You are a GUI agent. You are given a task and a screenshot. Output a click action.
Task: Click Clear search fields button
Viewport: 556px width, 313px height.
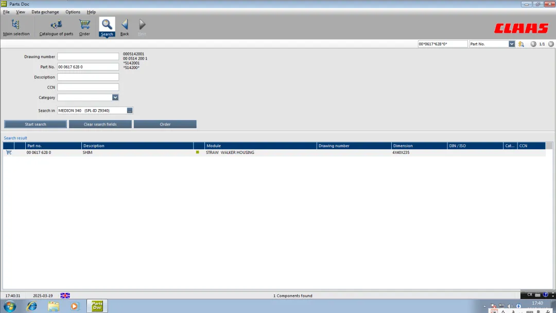pyautogui.click(x=100, y=124)
